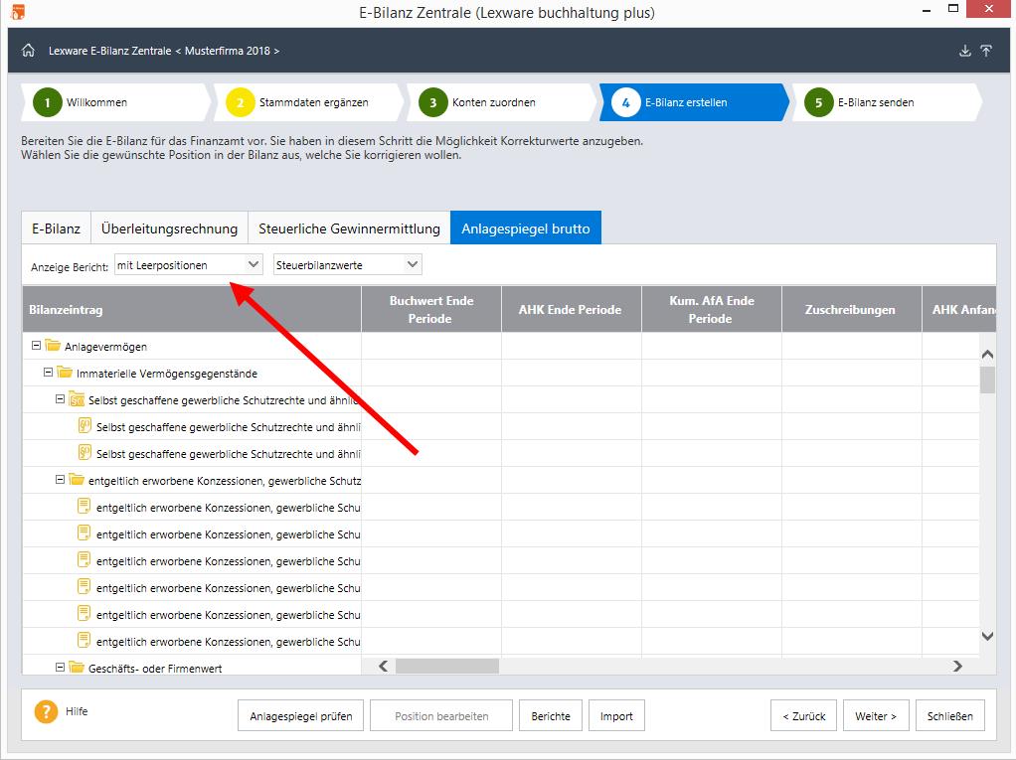
Task: Go to Stammdaten ergänzen step
Action: pyautogui.click(x=308, y=102)
